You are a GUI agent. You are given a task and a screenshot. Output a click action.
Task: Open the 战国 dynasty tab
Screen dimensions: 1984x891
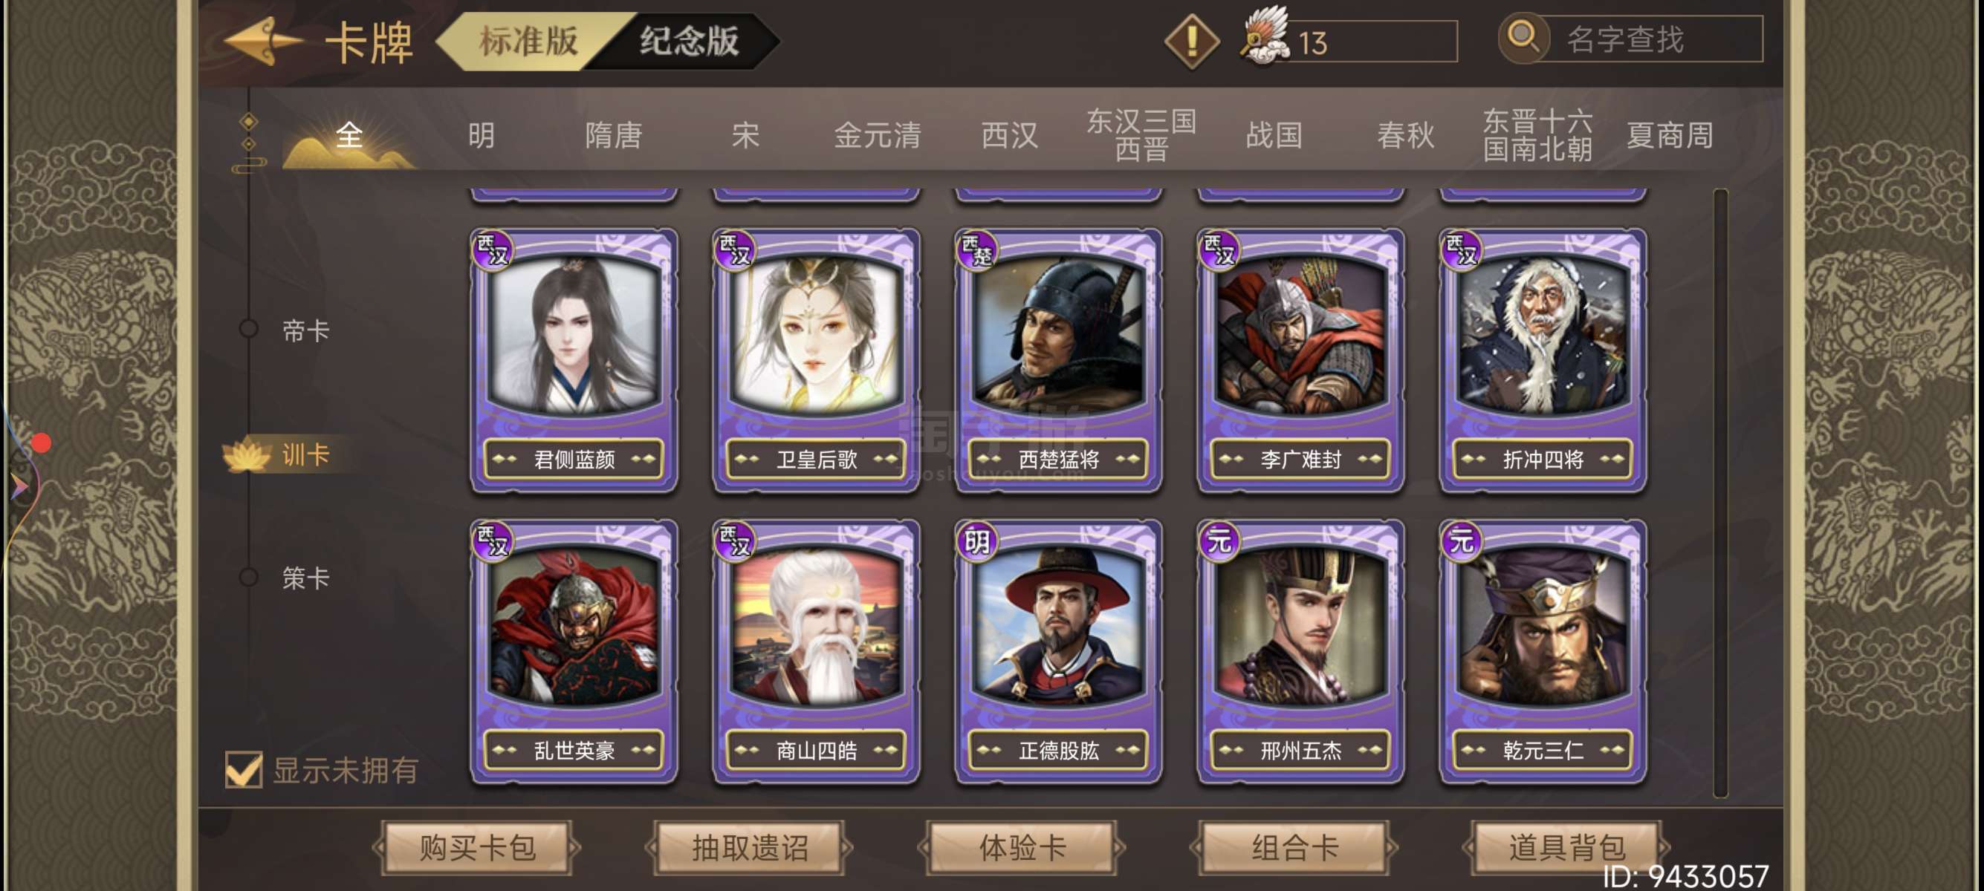[1273, 135]
